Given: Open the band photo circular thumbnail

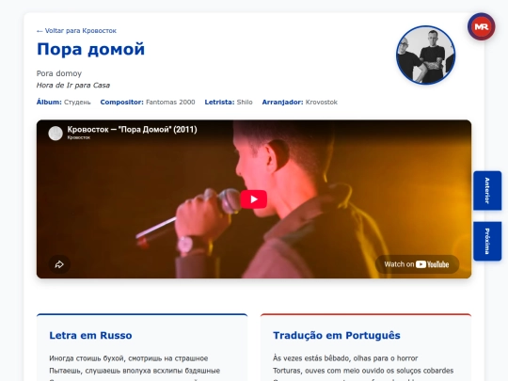Looking at the screenshot, I should [x=426, y=56].
